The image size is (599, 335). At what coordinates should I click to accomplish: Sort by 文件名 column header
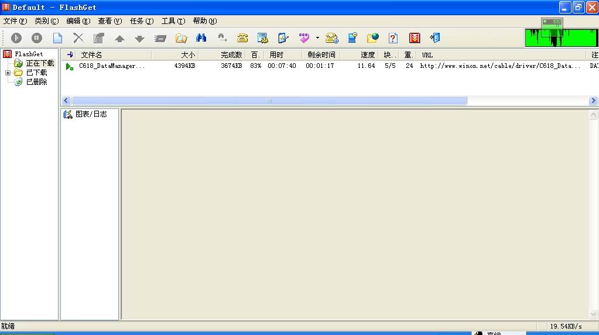click(x=114, y=55)
